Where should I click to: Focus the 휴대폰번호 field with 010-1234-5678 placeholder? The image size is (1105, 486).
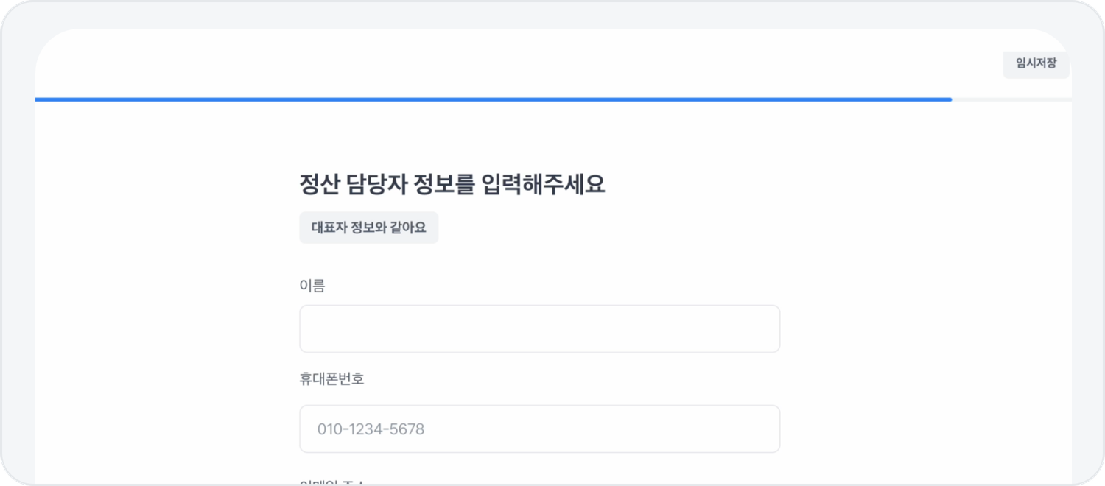(x=539, y=429)
